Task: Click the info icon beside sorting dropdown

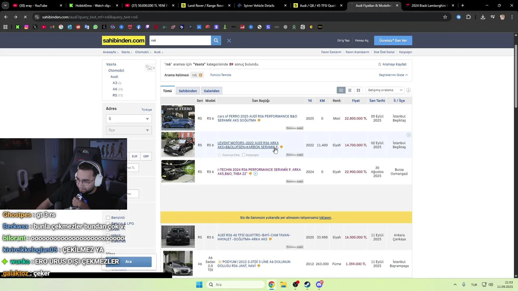Action: [408, 90]
